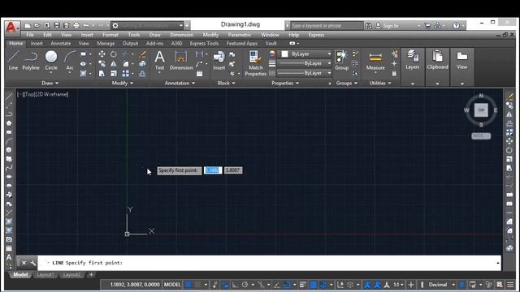Toggle grid display in the status bar
Screen dimensions: 520x292
188,285
